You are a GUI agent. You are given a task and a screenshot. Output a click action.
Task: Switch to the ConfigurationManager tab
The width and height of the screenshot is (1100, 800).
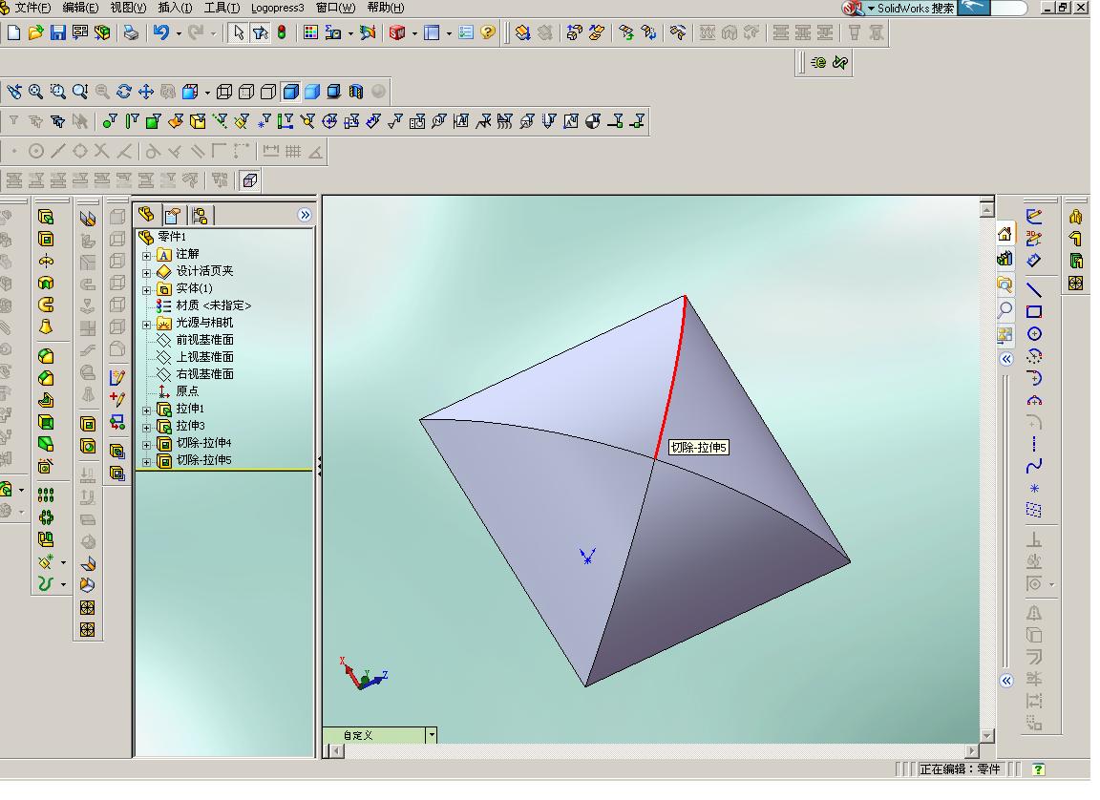200,215
